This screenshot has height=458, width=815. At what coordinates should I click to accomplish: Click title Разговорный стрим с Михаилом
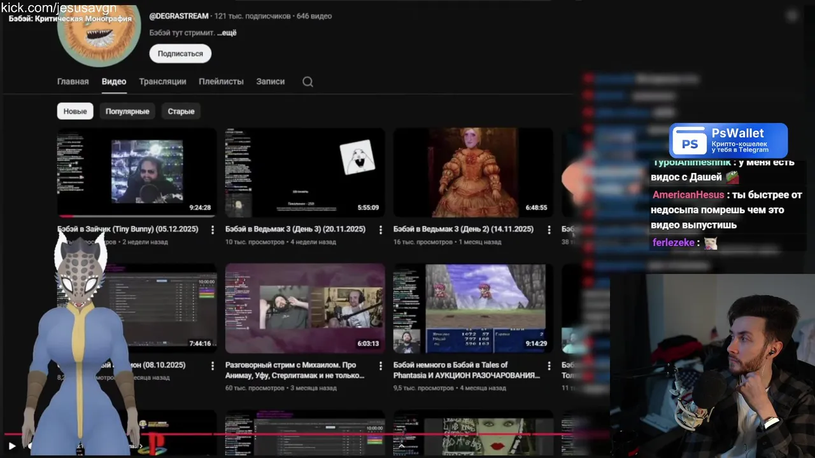[x=296, y=370]
